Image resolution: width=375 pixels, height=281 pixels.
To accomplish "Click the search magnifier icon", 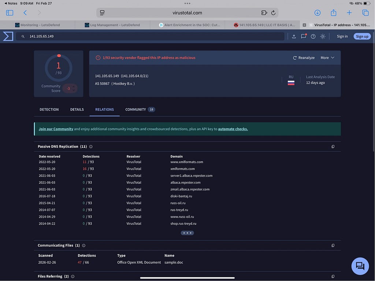I will click(23, 37).
